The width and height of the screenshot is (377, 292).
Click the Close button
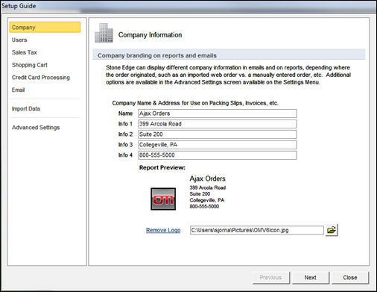(350, 277)
